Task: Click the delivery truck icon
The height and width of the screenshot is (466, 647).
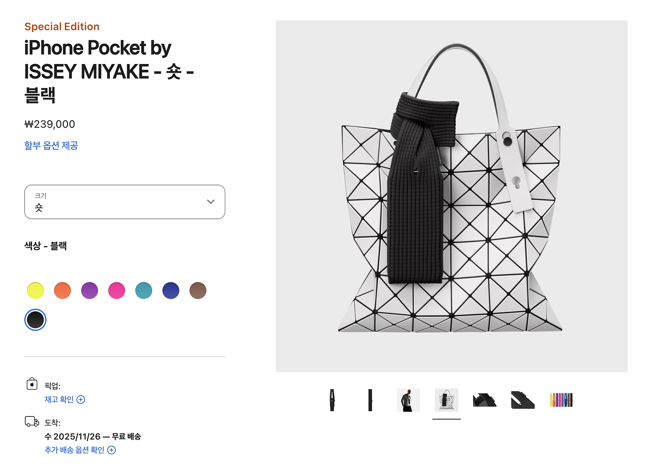Action: pos(32,422)
